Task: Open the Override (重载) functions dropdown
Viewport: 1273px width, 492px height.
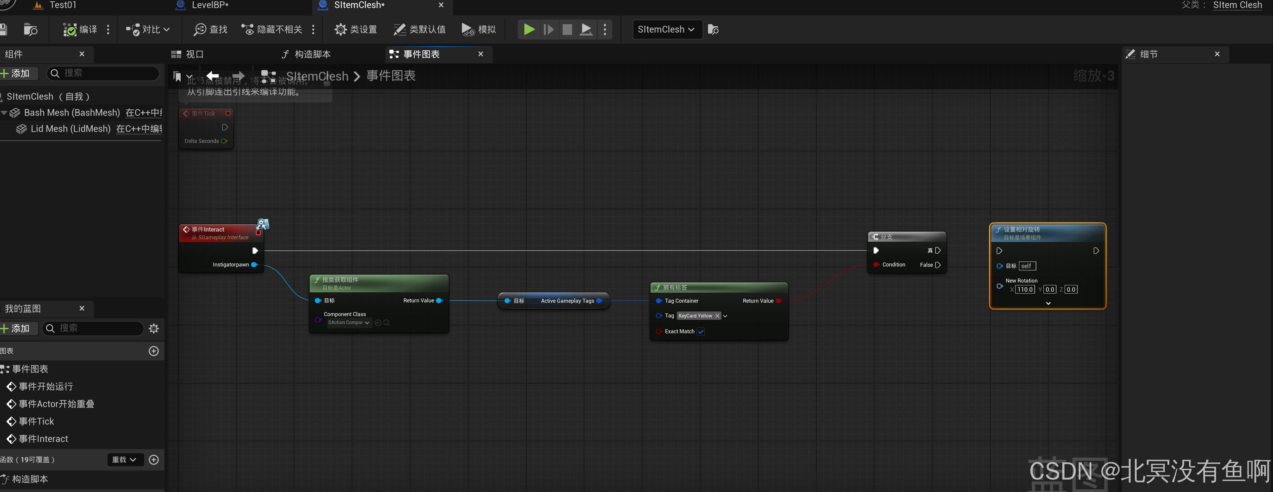Action: tap(125, 460)
